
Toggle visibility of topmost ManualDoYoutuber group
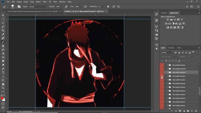tap(162, 65)
